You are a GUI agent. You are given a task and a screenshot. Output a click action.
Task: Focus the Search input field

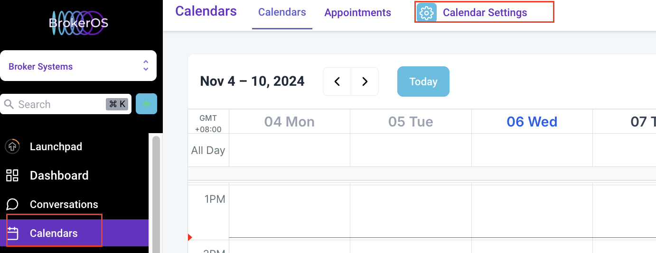tap(65, 104)
